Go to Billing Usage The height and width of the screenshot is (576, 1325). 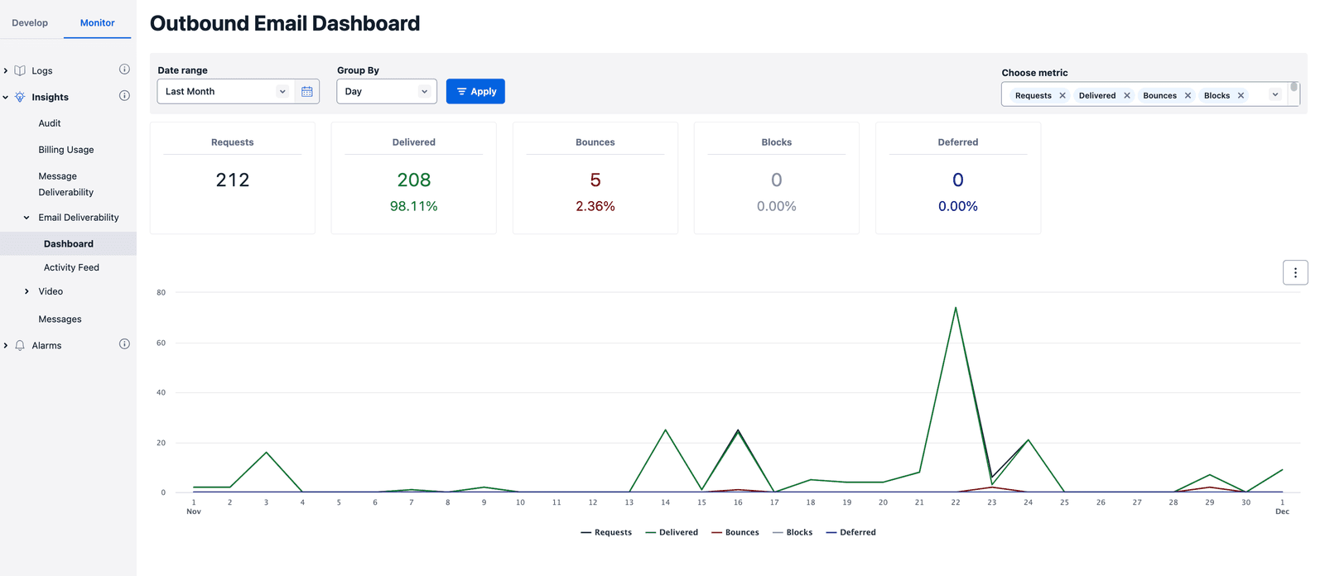[x=66, y=150]
